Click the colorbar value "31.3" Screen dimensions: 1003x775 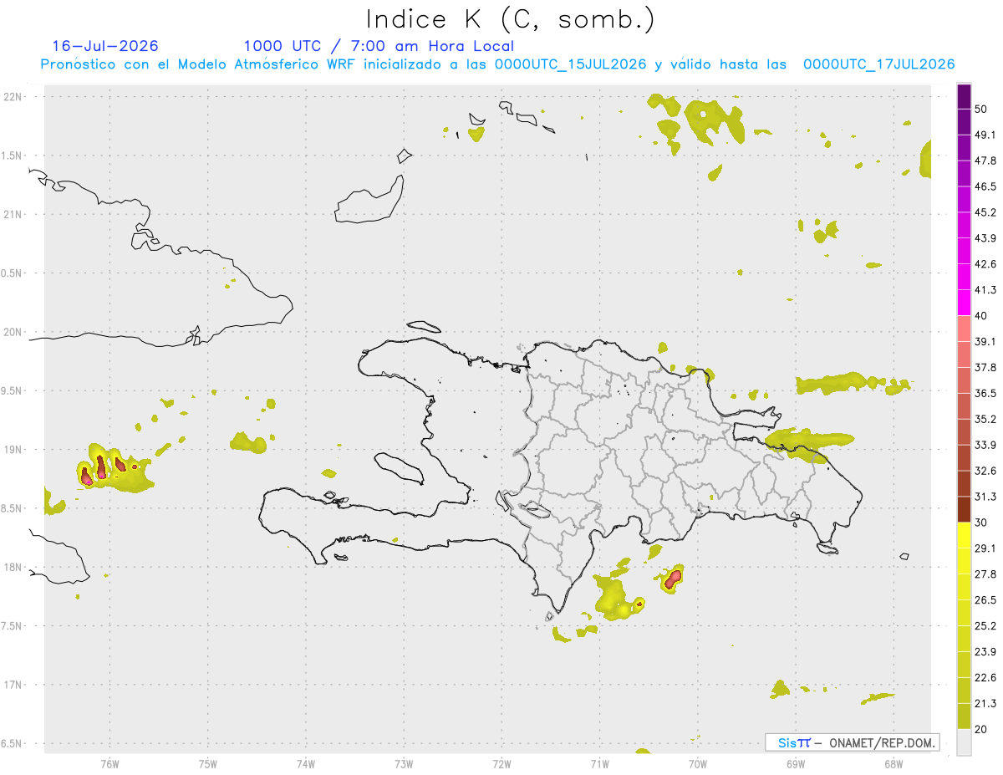(985, 497)
